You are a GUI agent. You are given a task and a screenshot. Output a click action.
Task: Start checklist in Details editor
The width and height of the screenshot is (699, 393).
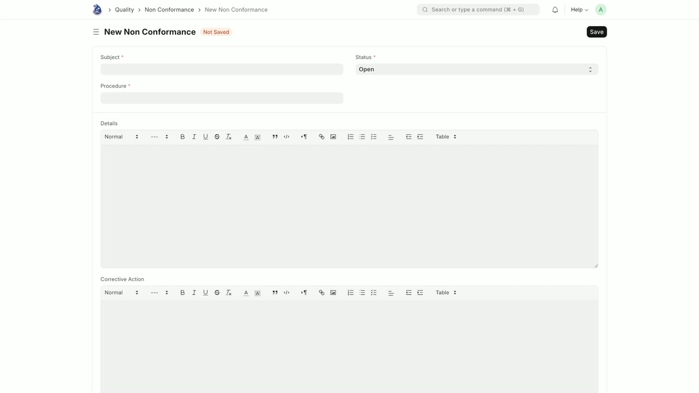[374, 137]
